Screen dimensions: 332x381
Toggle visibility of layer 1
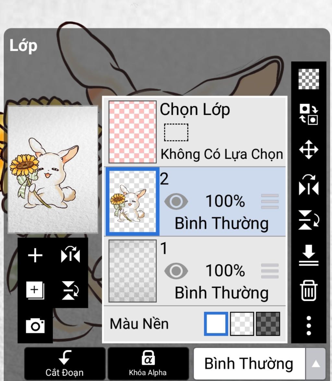[176, 271]
